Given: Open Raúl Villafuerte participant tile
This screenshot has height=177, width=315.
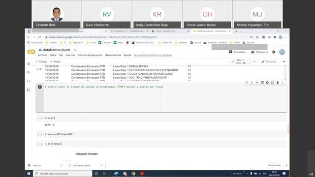Looking at the screenshot, I should pyautogui.click(x=107, y=14).
